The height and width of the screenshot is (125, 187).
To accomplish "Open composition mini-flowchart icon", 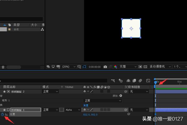I will click(x=113, y=81).
